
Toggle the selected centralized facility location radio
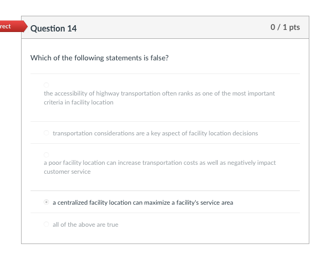tap(46, 203)
